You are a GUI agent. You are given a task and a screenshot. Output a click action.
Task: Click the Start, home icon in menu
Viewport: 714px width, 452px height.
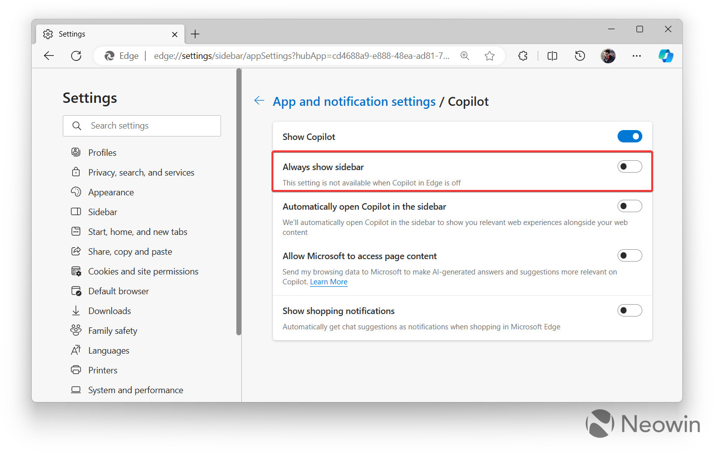(76, 231)
